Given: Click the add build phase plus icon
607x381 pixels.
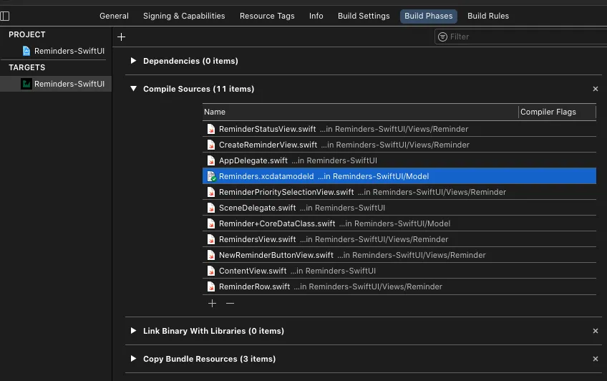Looking at the screenshot, I should (121, 37).
